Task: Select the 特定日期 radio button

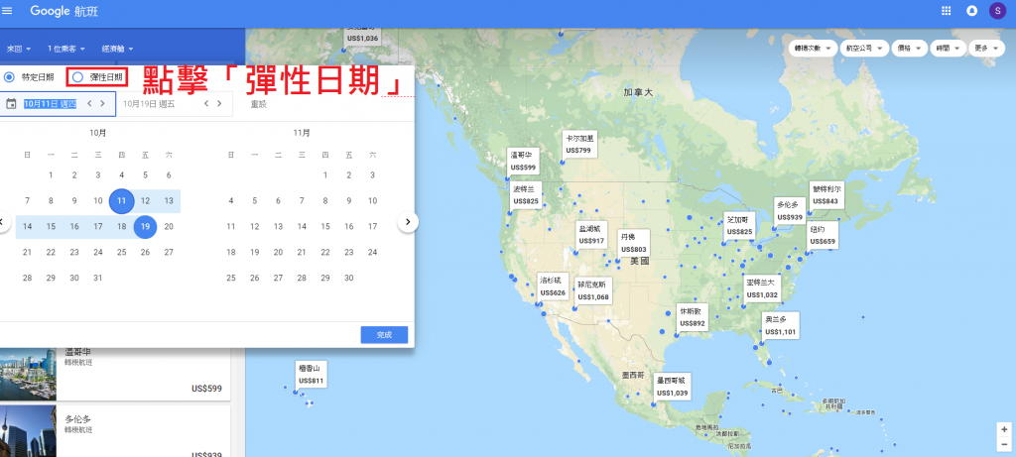Action: [x=9, y=77]
